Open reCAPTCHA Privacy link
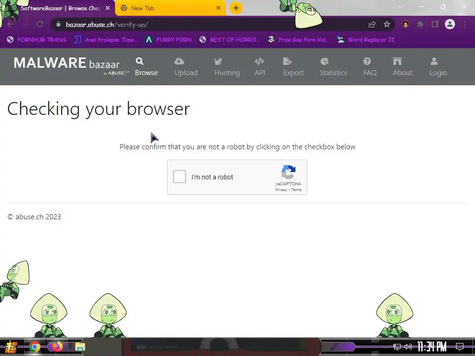Screen dimensions: 475x356 (x=281, y=190)
